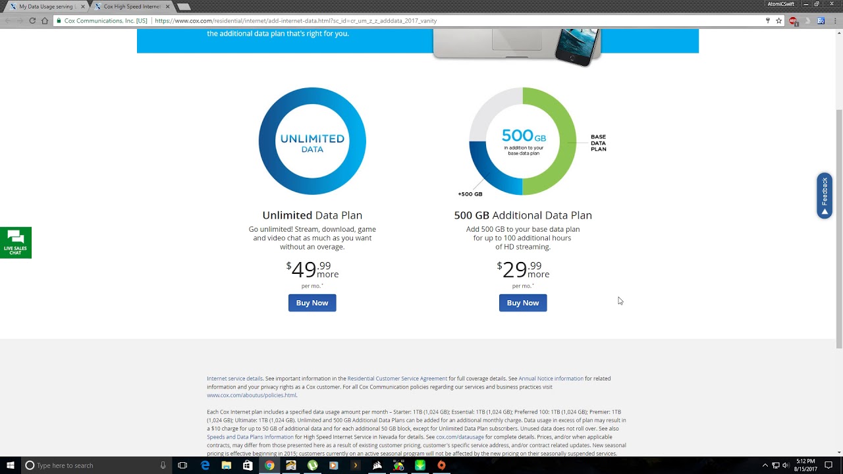843x474 pixels.
Task: Click the 500 GB donut chart graphic
Action: tap(523, 142)
